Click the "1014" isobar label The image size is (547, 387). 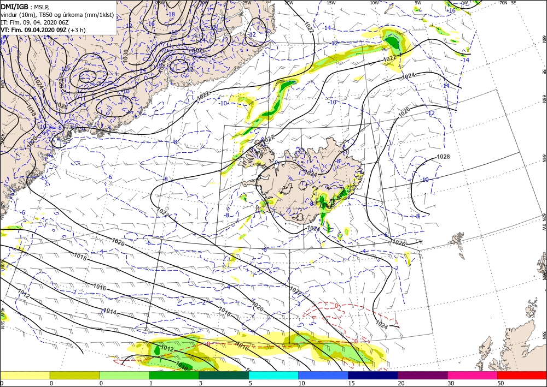point(110,312)
